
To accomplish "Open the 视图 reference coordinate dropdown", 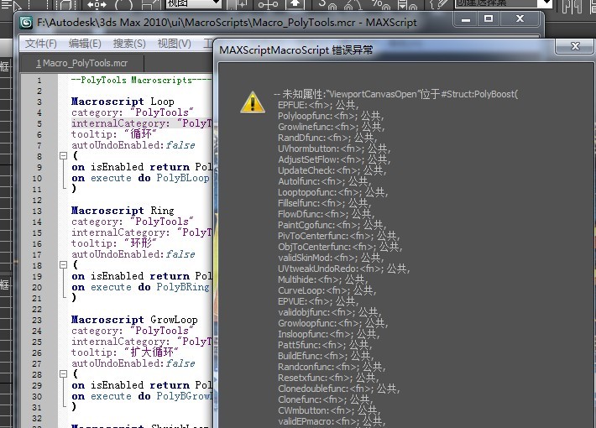I will click(193, 4).
